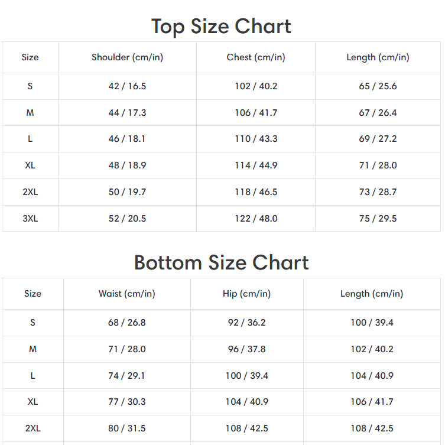Select chest measurement 106 / 41.7
Screen dimensions: 445x445
pos(256,113)
